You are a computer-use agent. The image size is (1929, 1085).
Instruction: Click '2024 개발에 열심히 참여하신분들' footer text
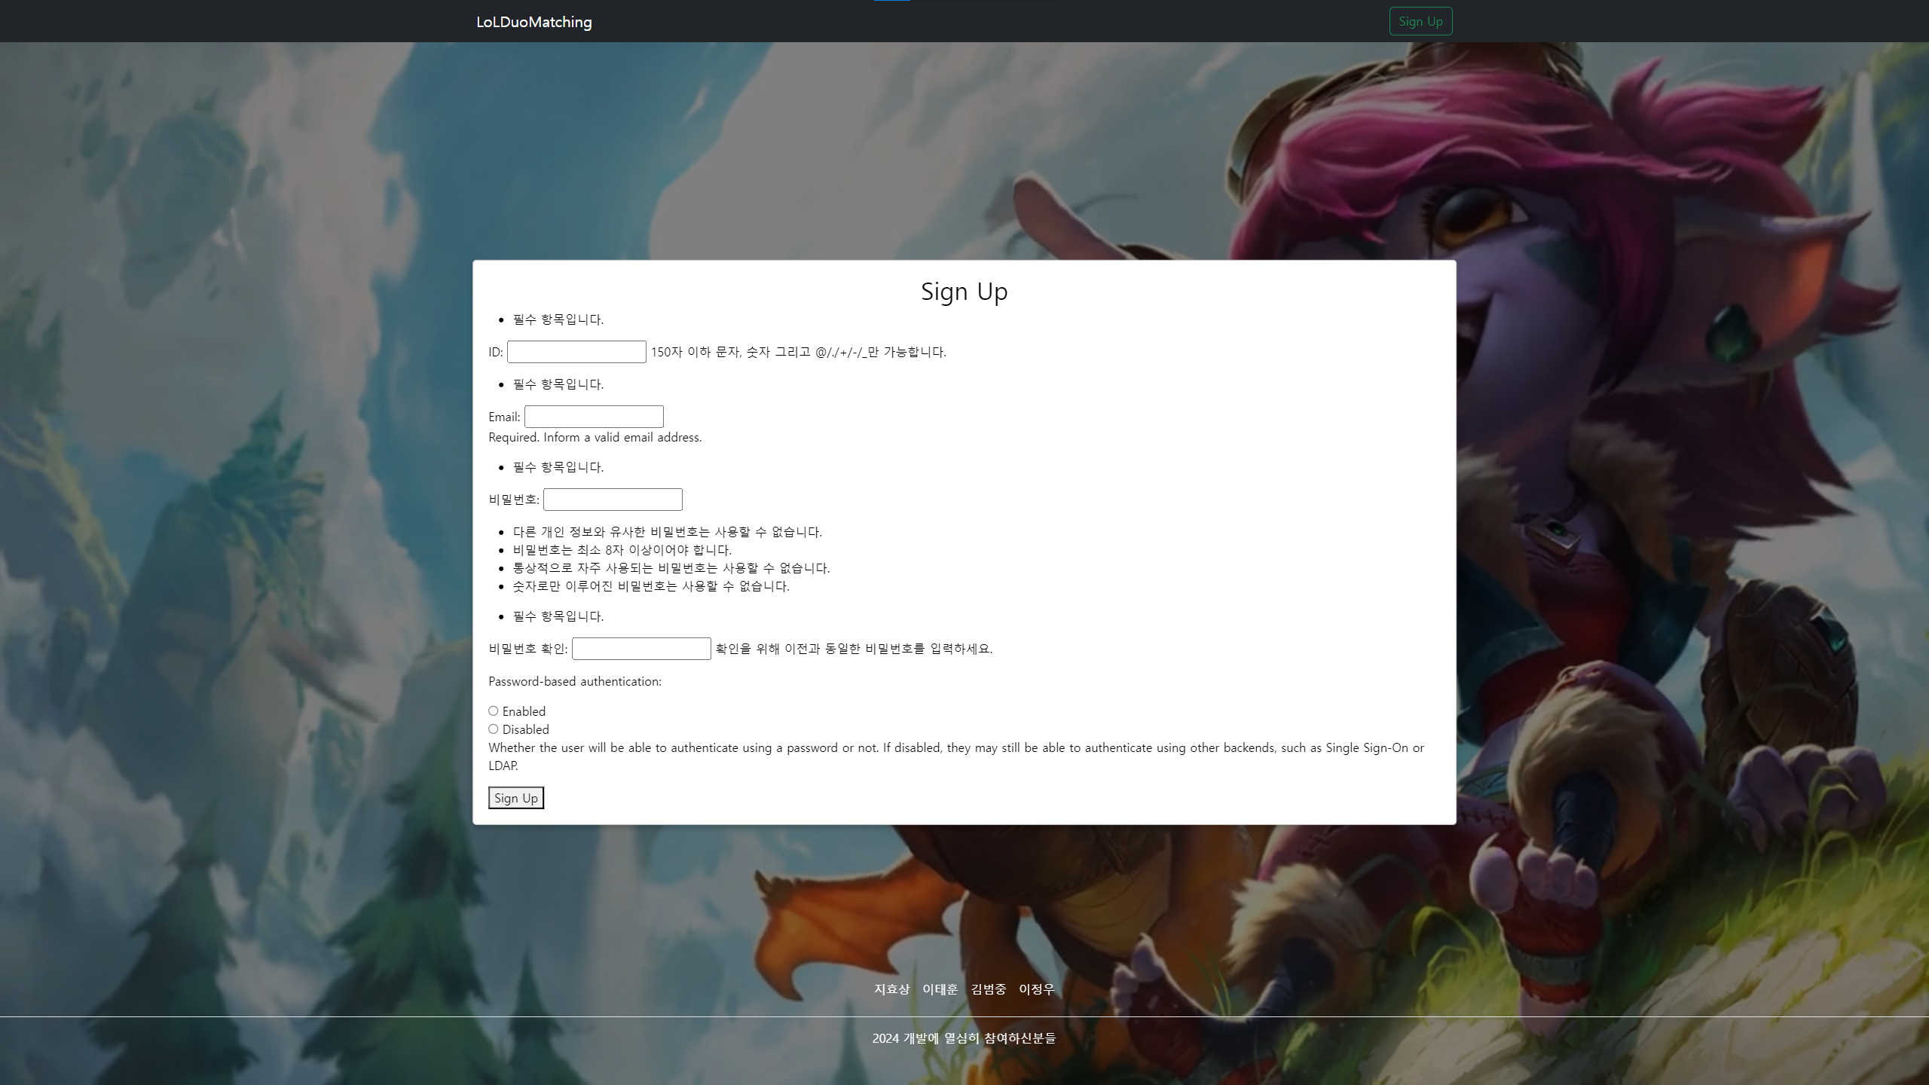click(964, 1038)
